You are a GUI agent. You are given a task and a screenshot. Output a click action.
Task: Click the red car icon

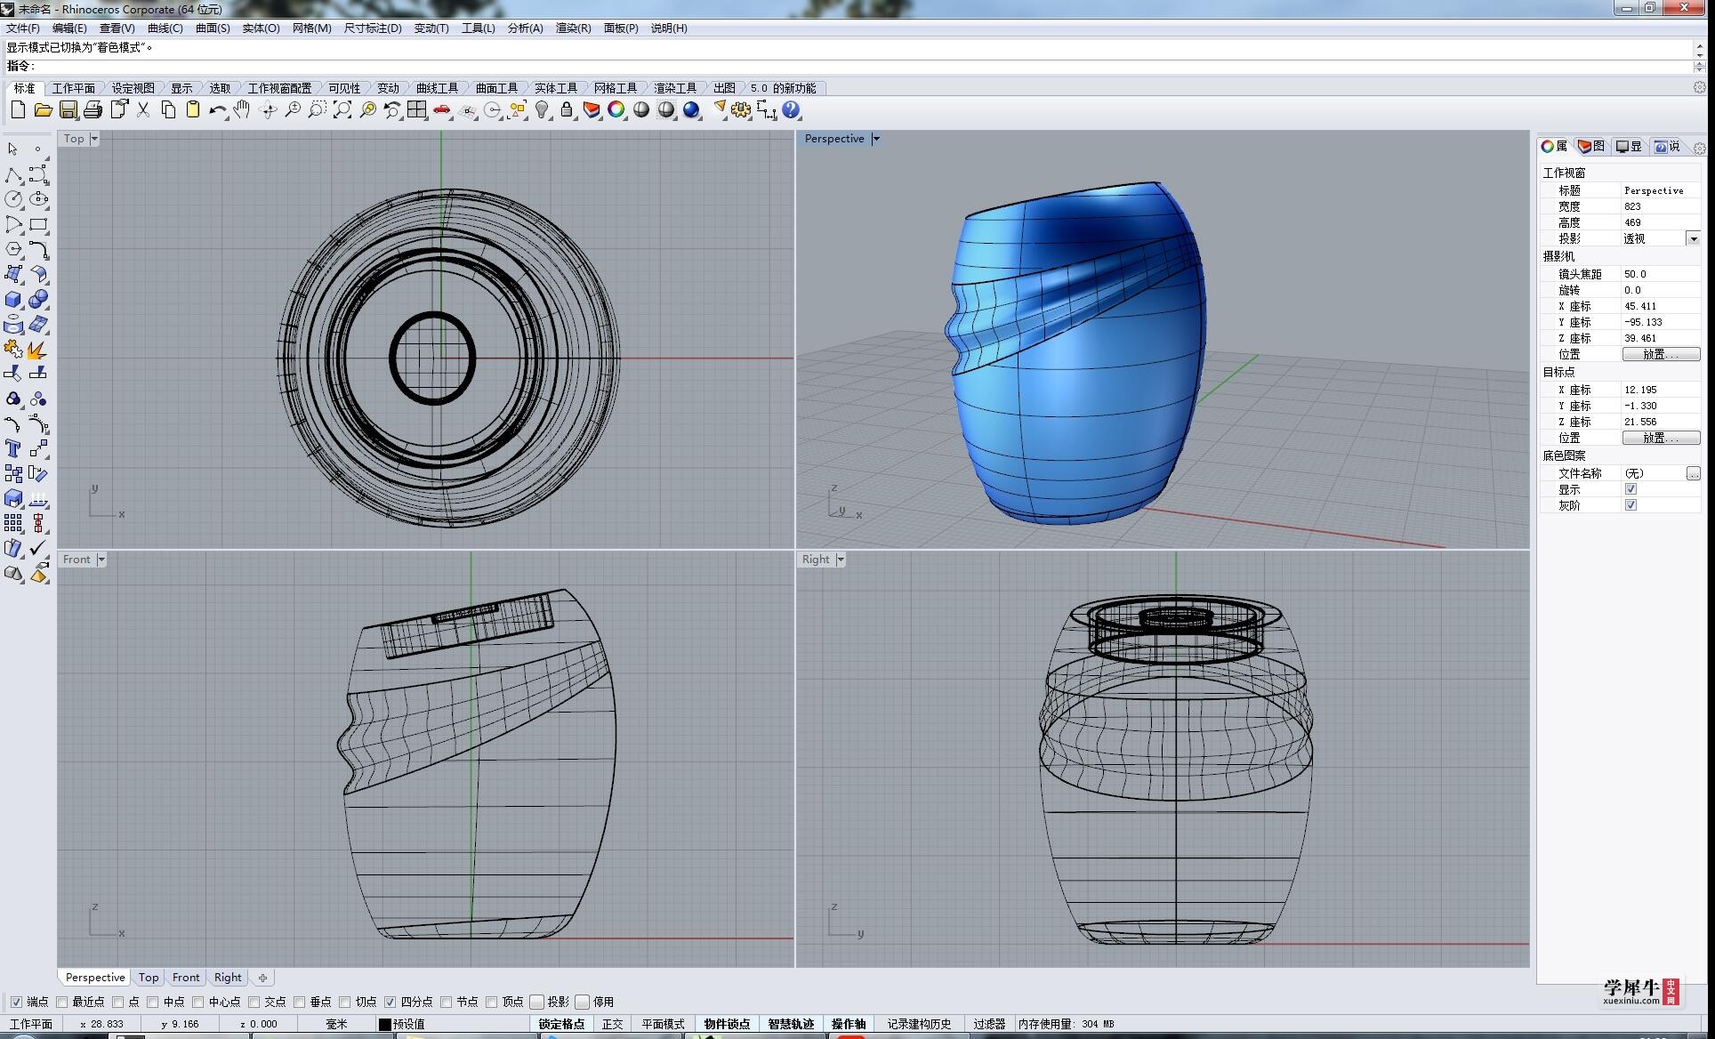click(442, 110)
